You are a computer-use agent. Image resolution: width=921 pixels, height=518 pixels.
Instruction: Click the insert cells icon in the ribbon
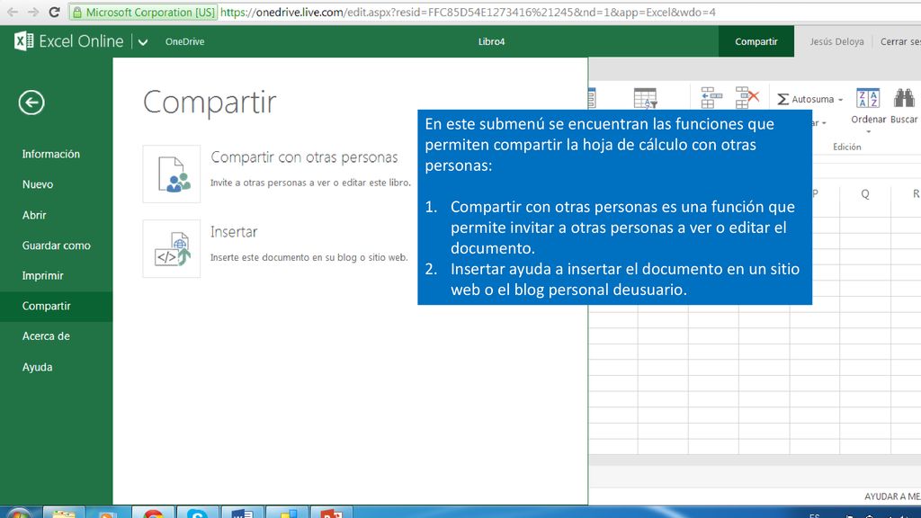click(x=711, y=98)
